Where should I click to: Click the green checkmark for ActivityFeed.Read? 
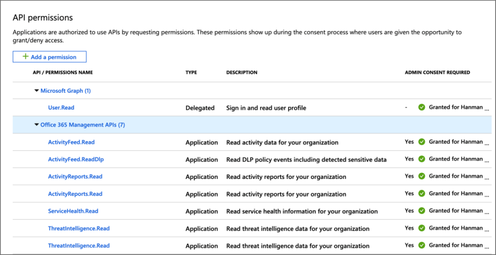422,142
